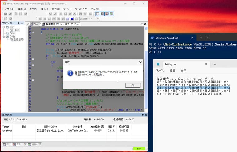Select the 製造番号をキーに code tab
This screenshot has width=237, height=152.
[60, 24]
